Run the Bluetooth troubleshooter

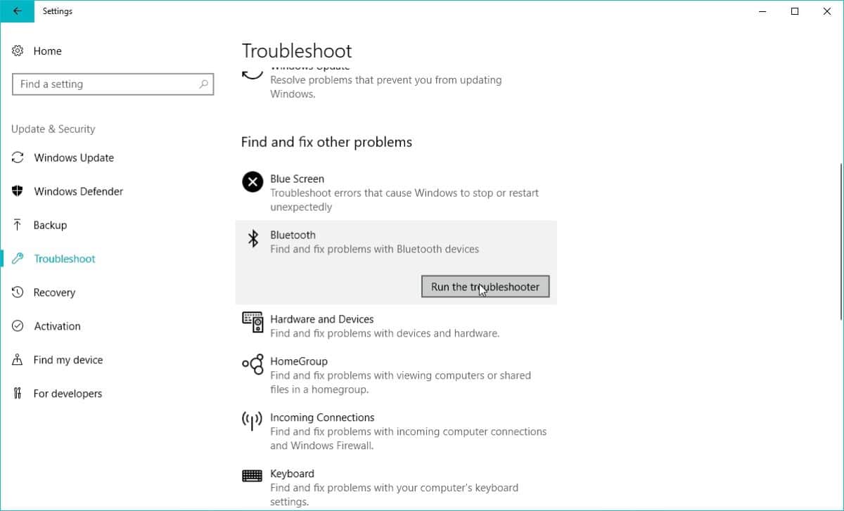(485, 287)
